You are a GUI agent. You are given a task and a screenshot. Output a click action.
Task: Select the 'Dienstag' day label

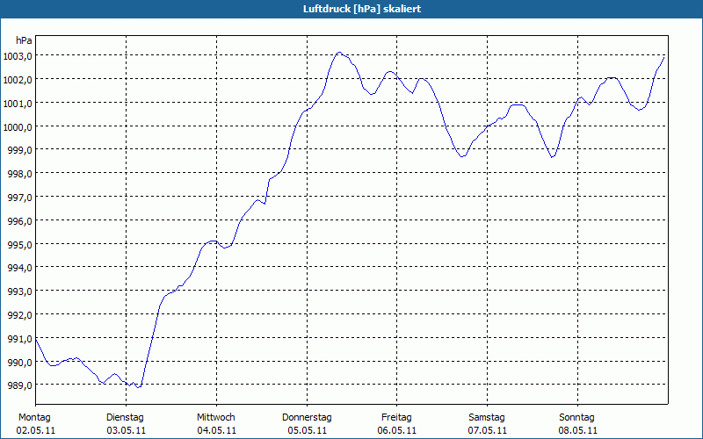click(125, 417)
